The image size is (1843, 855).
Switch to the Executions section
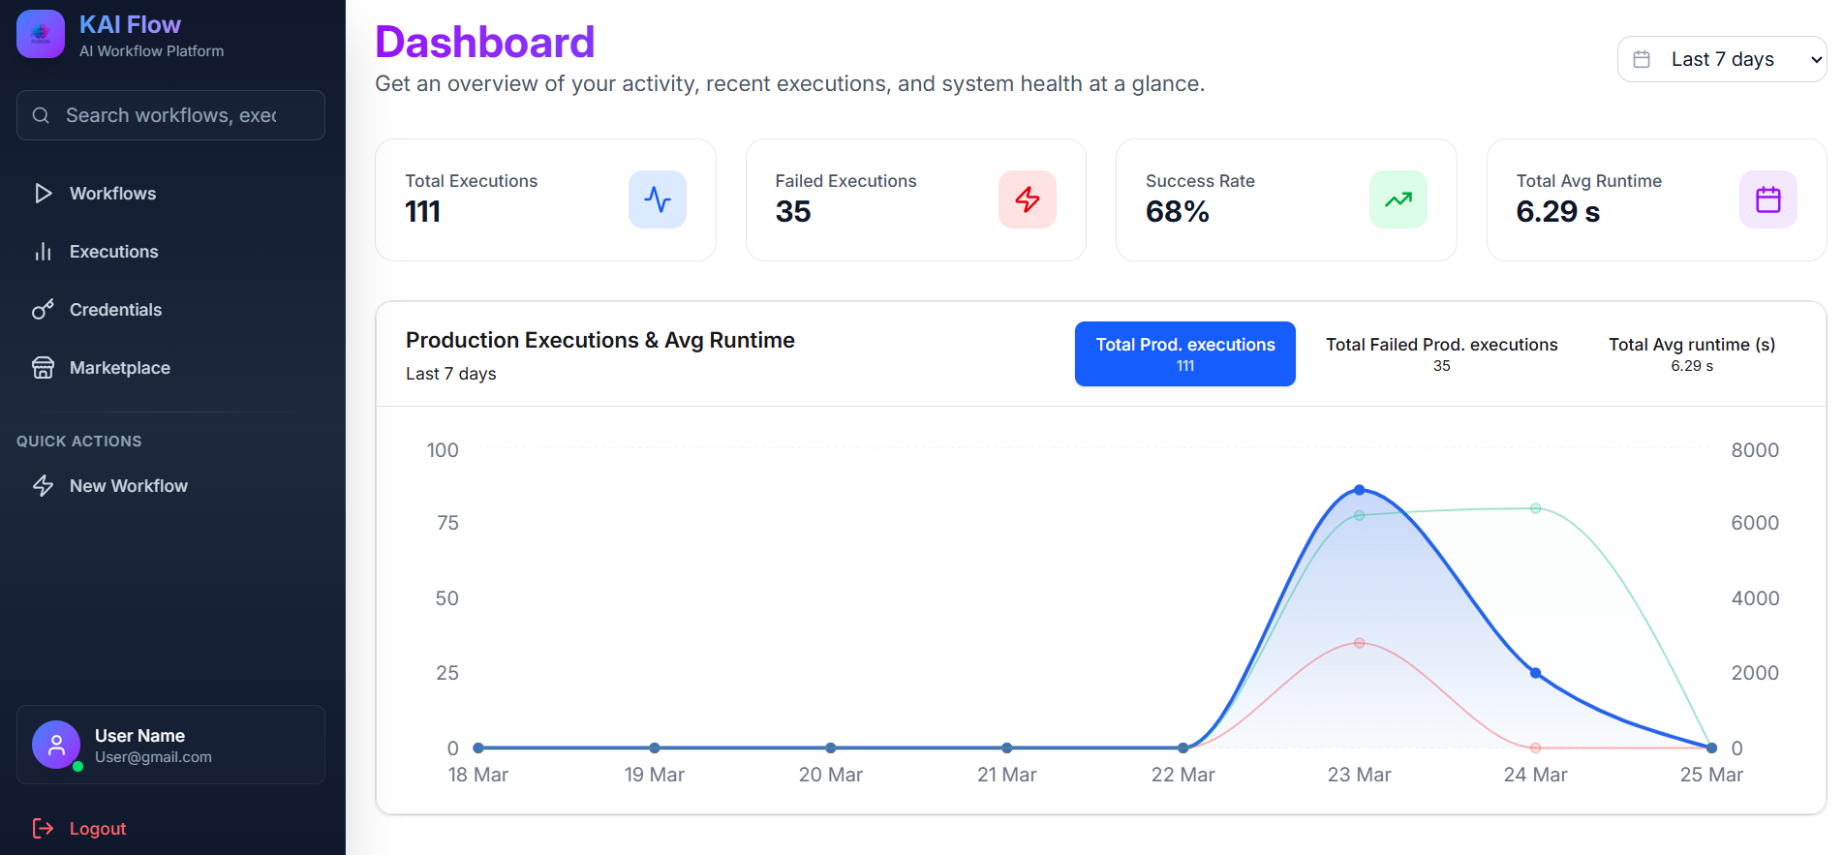point(113,251)
